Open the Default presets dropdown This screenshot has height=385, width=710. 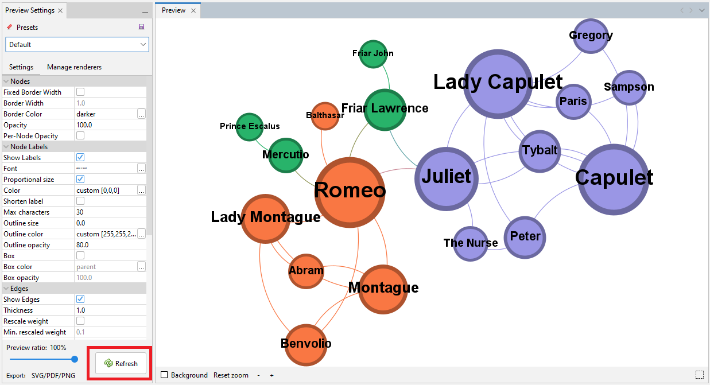77,45
